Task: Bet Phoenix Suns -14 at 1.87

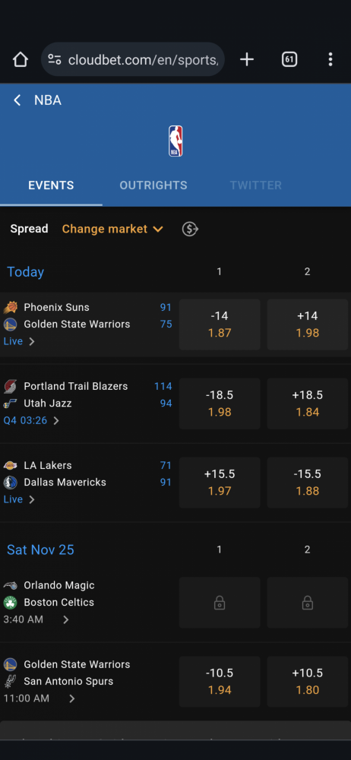Action: 220,325
